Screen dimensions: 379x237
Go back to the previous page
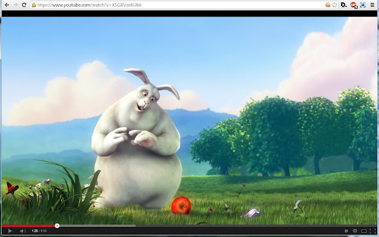(7, 5)
